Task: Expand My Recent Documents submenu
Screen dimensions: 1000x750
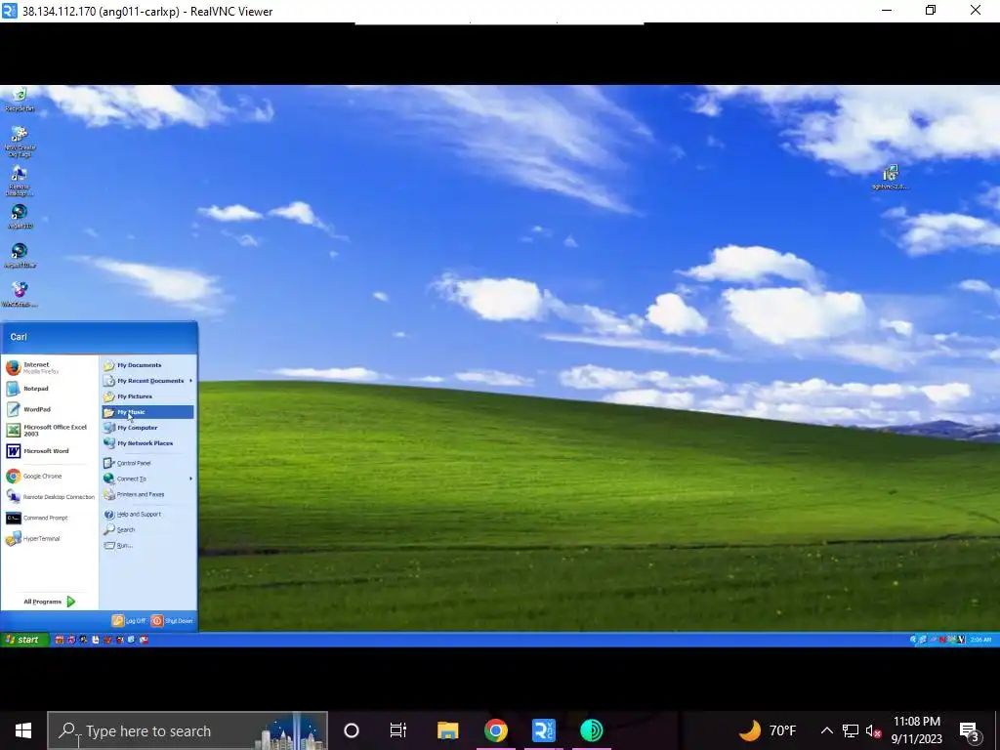Action: (x=147, y=381)
